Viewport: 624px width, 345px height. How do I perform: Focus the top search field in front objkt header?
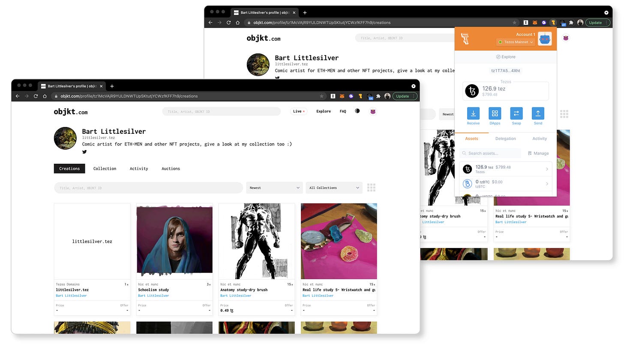click(221, 112)
